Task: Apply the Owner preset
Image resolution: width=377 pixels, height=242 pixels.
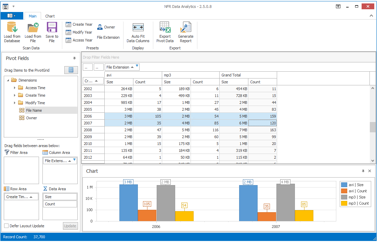Action: [x=106, y=27]
